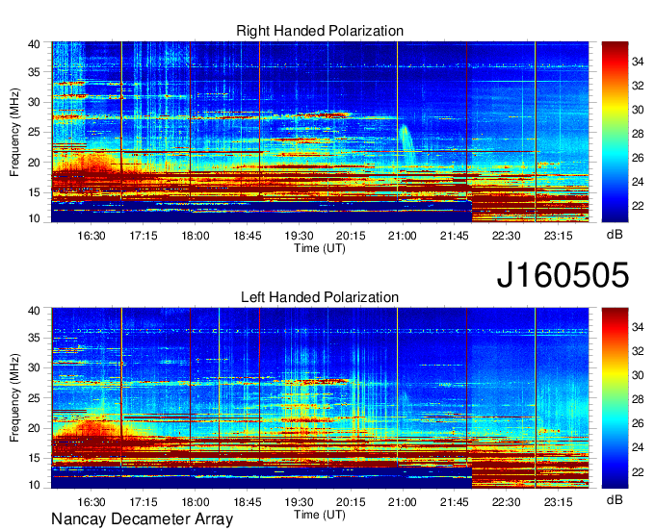Click the '22:30' time tick of lower plot
This screenshot has width=655, height=531.
pos(507,502)
